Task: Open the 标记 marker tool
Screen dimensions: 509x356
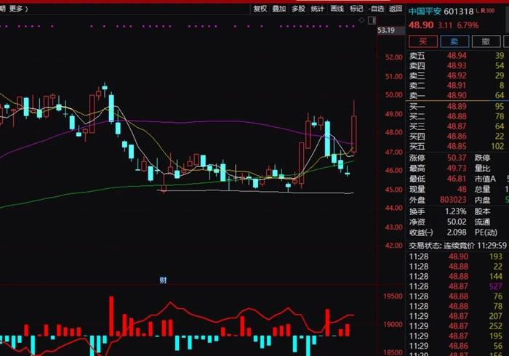Action: (356, 9)
